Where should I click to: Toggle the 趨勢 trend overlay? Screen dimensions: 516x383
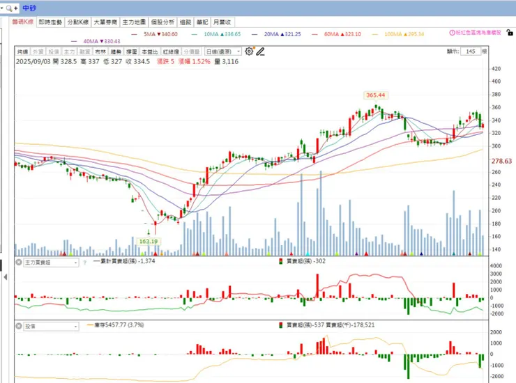tap(116, 52)
